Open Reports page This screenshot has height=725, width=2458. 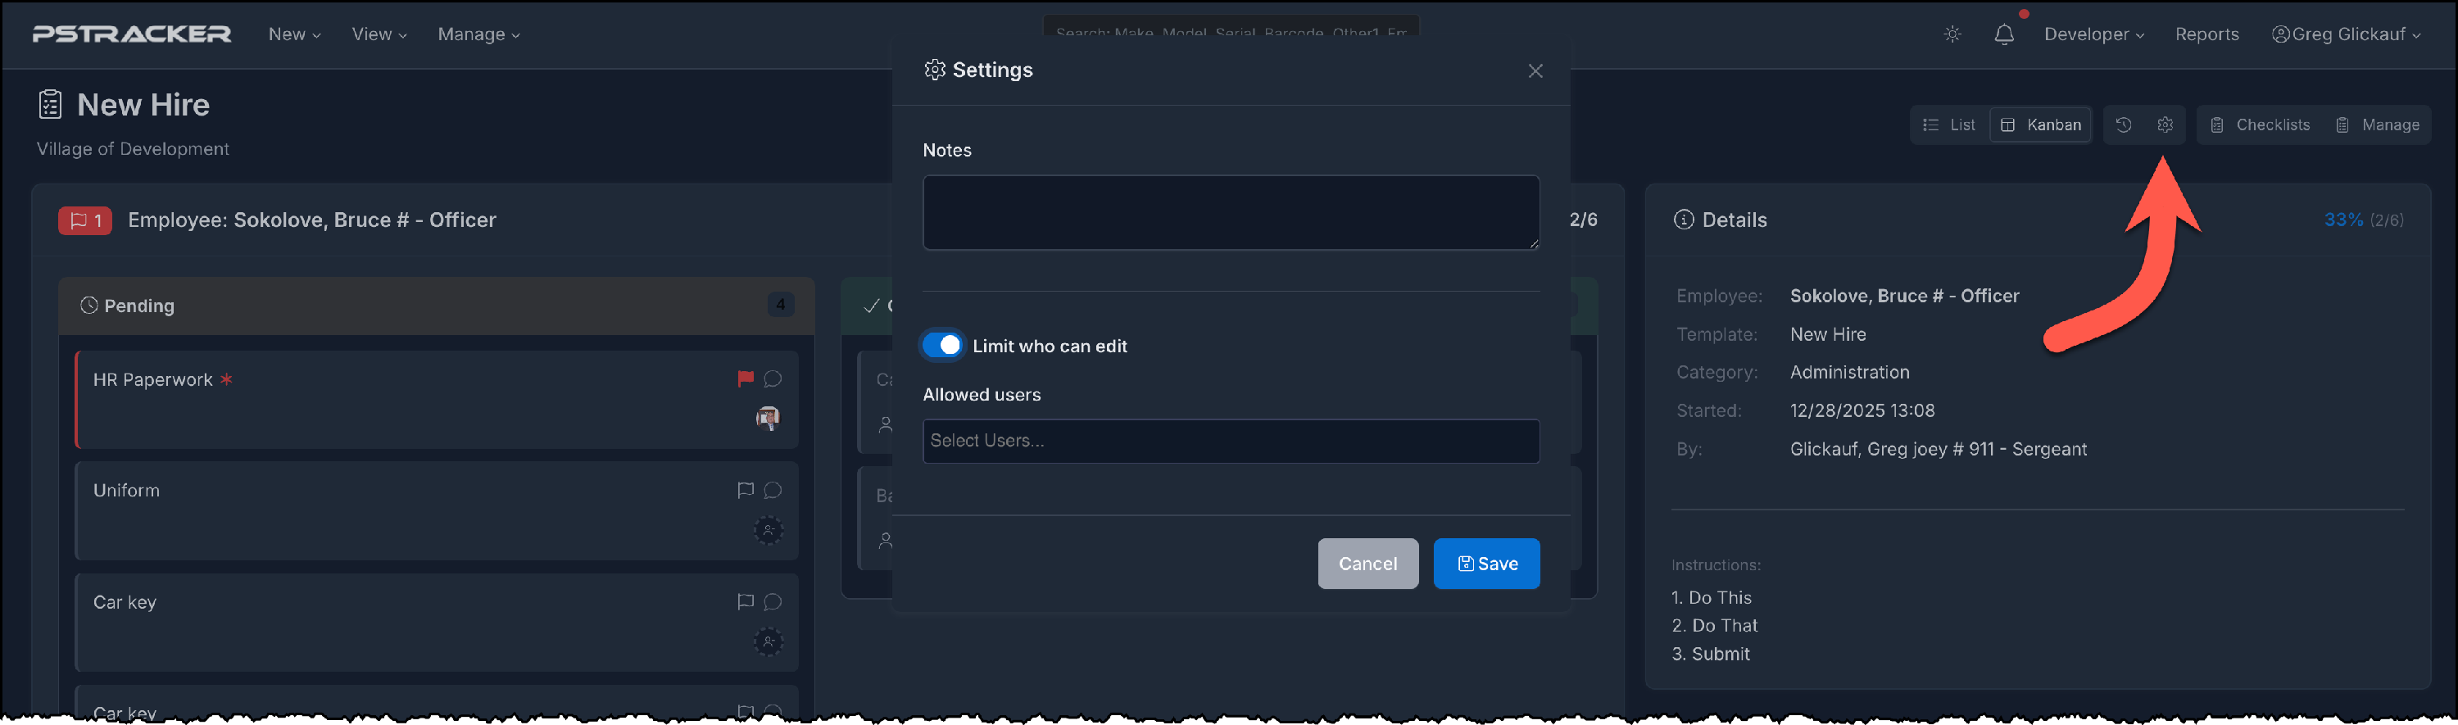tap(2206, 34)
